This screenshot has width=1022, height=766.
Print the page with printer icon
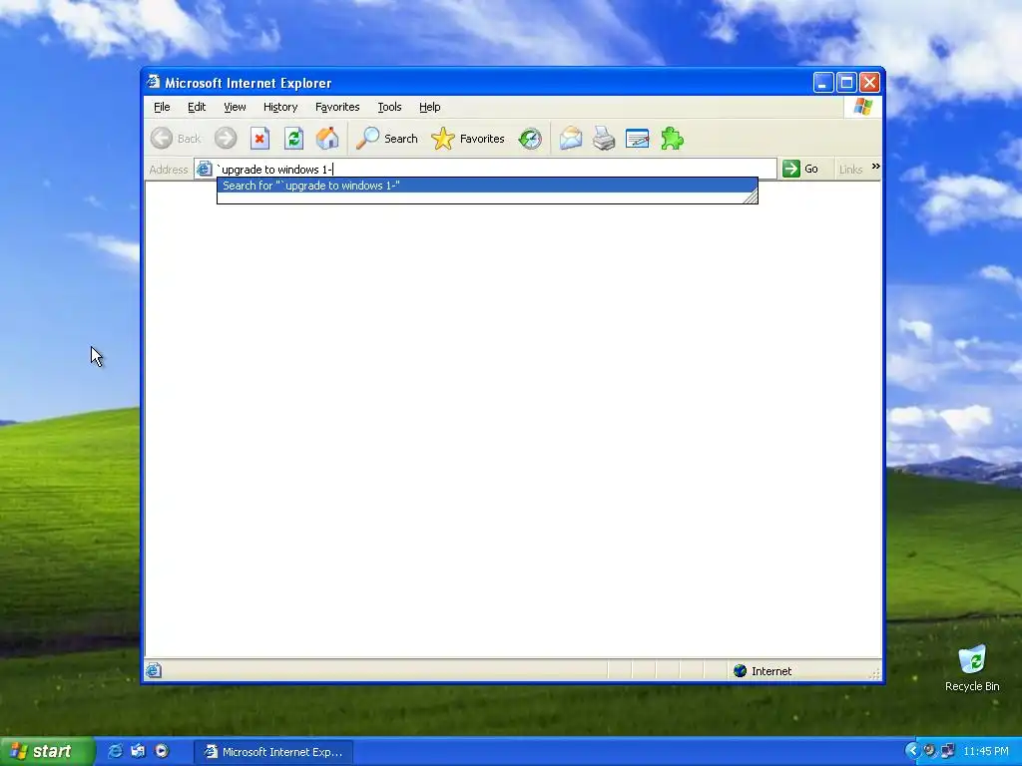click(604, 138)
